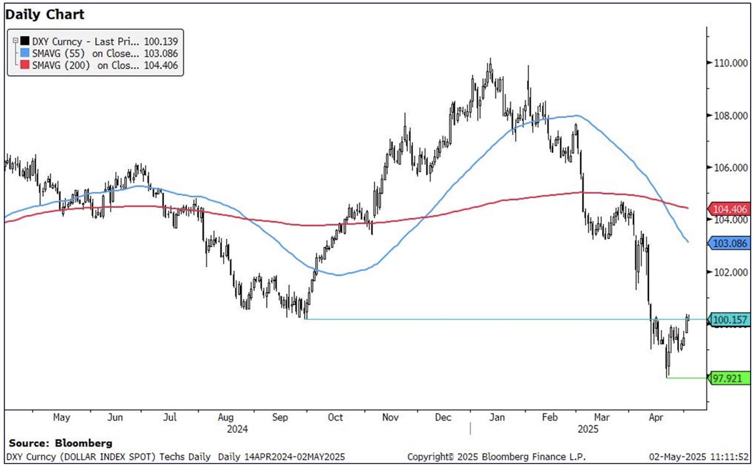Click the Source: Bloomberg text
This screenshot has height=467, width=755.
pyautogui.click(x=60, y=443)
